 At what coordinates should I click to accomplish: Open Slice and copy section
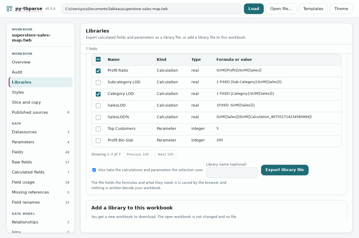click(x=41, y=102)
